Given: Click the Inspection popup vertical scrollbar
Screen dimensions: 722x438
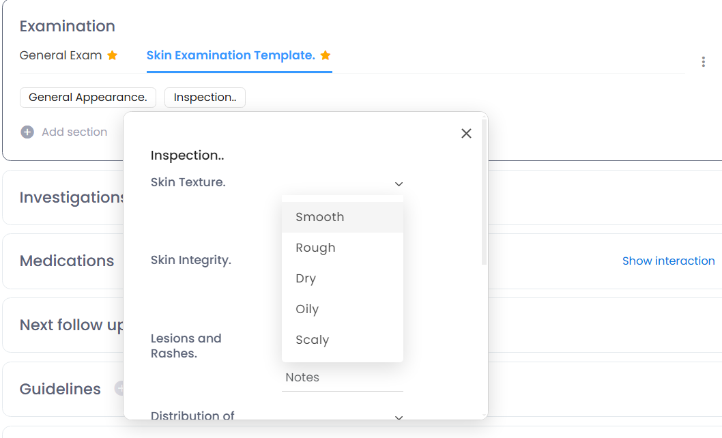Looking at the screenshot, I should point(484,191).
